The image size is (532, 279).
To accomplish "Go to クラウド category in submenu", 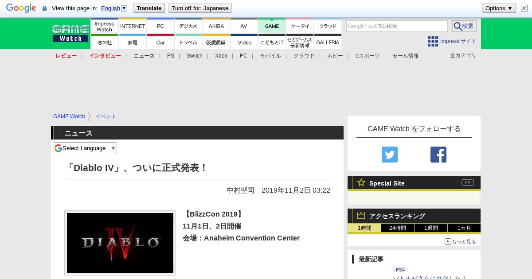I will point(304,56).
